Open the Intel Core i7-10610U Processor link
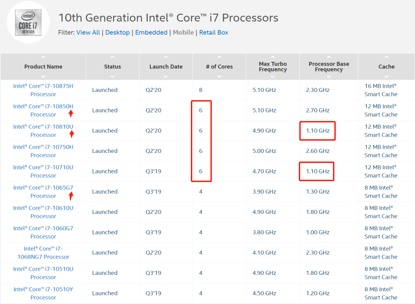Viewport: 415px width, 304px height. pos(43,212)
